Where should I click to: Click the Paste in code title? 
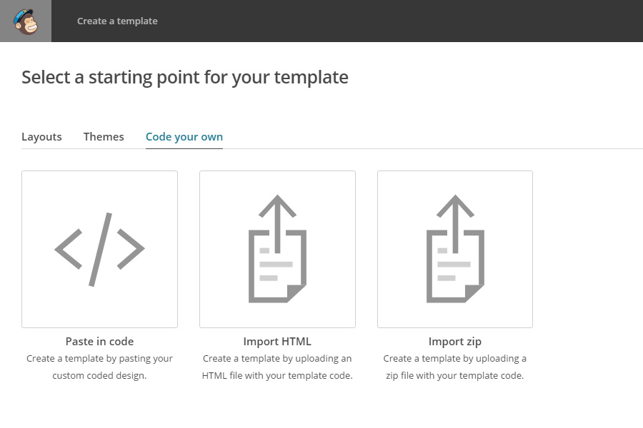tap(99, 341)
